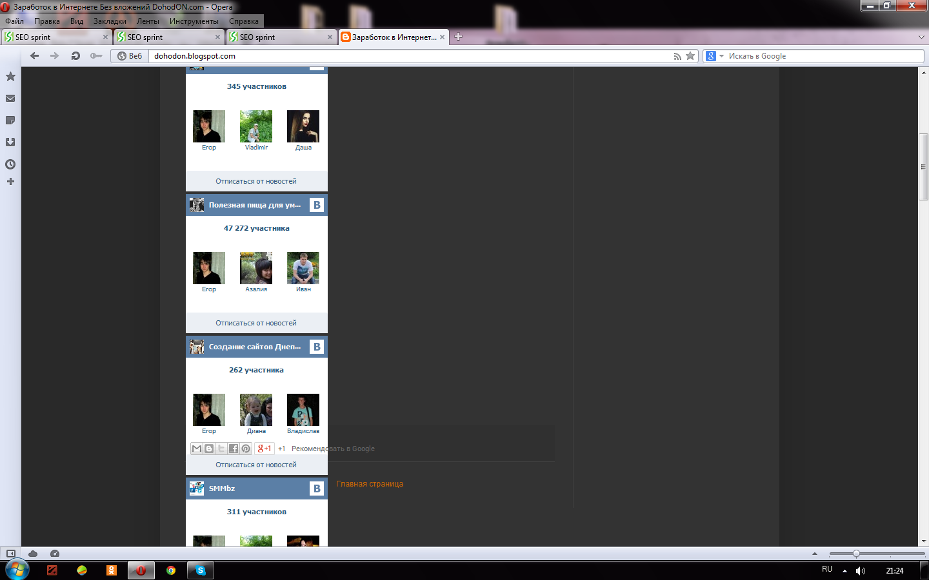This screenshot has width=929, height=580.
Task: Switch to the first SEO sprint tab
Action: (x=55, y=37)
